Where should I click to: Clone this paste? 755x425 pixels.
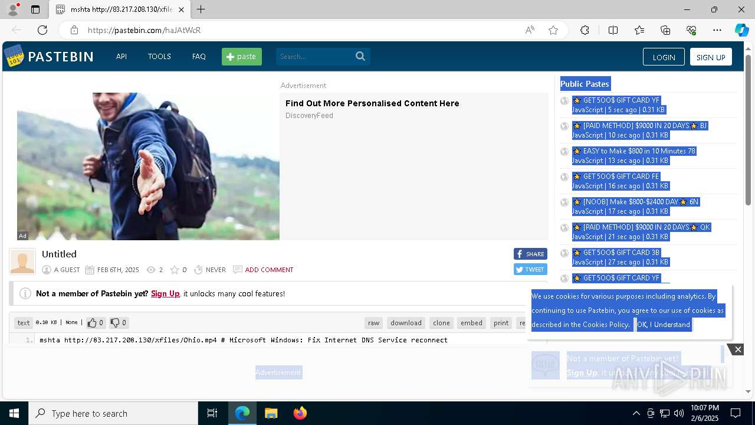click(x=441, y=323)
